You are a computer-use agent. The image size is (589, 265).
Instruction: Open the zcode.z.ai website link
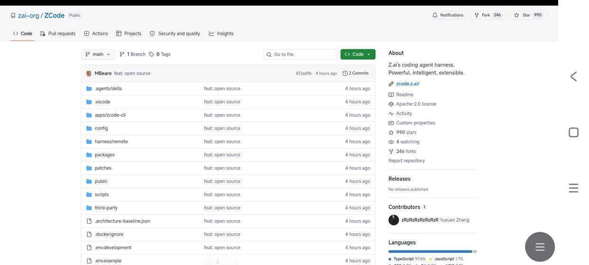pos(408,84)
